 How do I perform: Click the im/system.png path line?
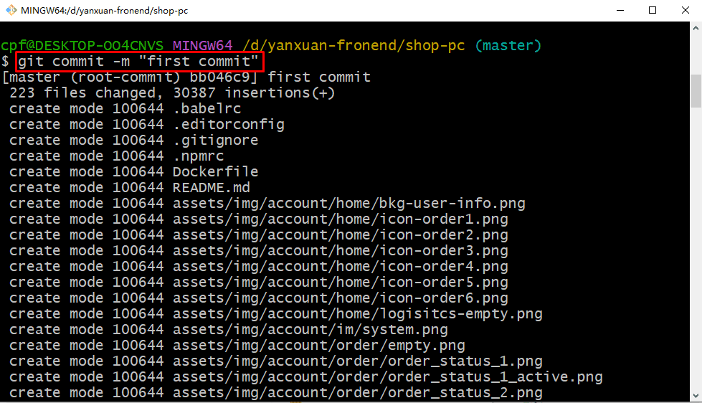pyautogui.click(x=228, y=330)
